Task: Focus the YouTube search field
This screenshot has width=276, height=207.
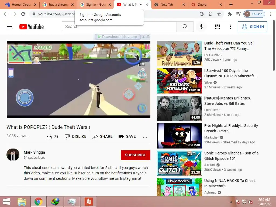Action: point(119,27)
